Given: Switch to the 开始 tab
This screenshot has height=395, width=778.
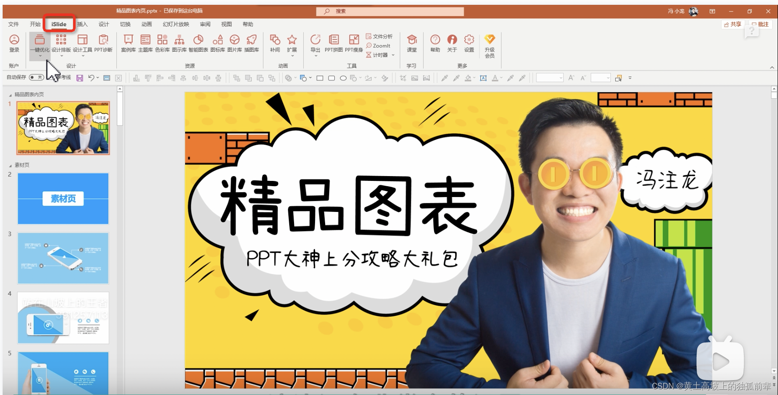Looking at the screenshot, I should pyautogui.click(x=35, y=24).
